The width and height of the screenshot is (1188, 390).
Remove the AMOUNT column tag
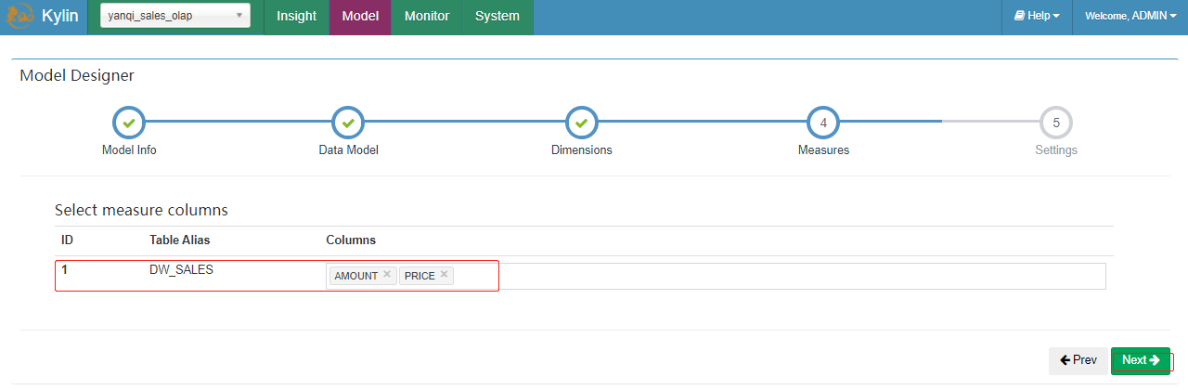click(x=387, y=275)
